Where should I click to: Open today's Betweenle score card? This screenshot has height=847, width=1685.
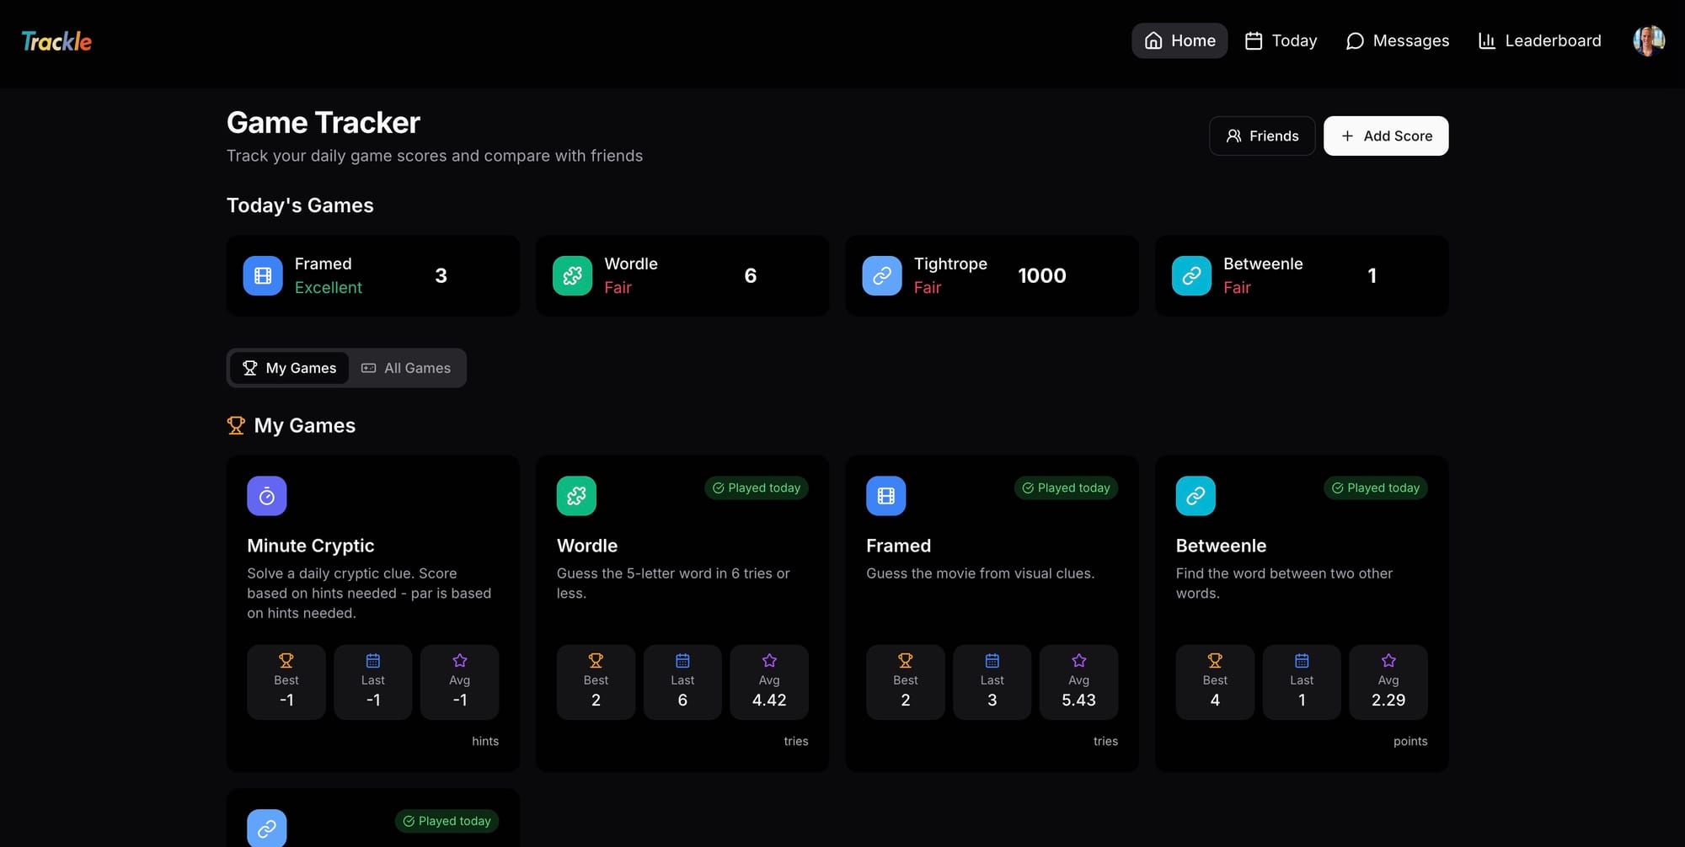(x=1301, y=276)
